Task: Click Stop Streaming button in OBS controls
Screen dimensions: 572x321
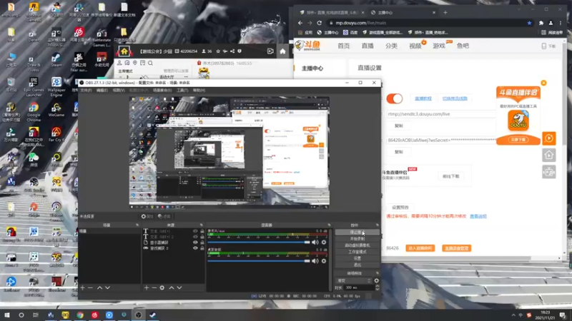Action: (x=357, y=232)
